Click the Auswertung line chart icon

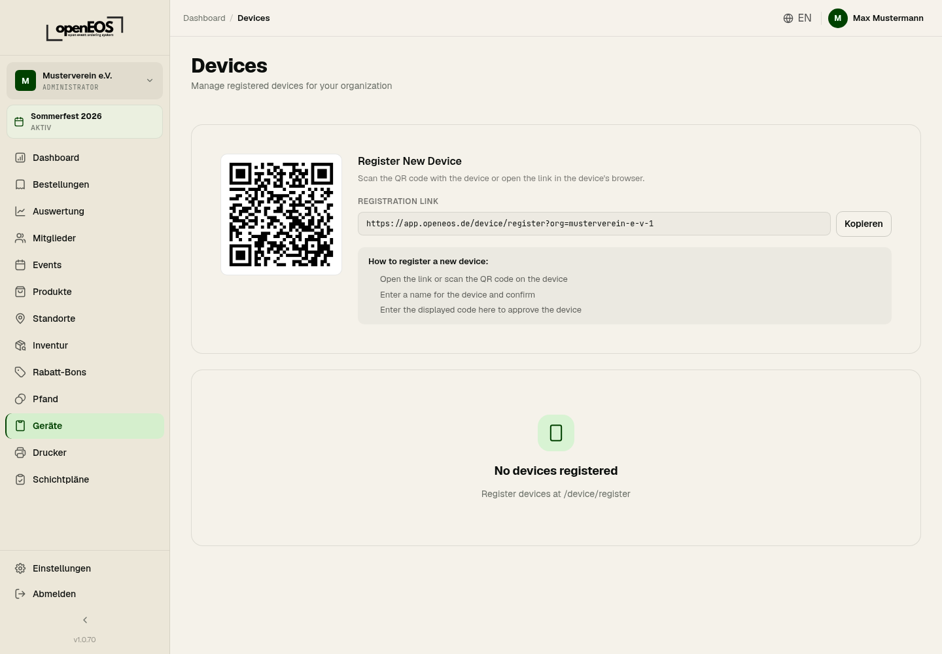(x=20, y=211)
